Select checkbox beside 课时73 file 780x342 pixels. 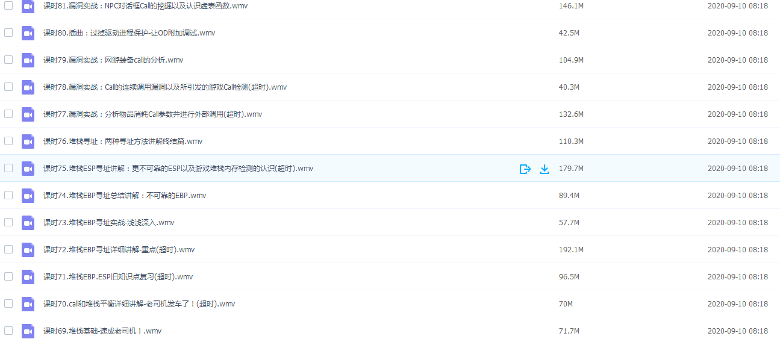click(x=8, y=222)
